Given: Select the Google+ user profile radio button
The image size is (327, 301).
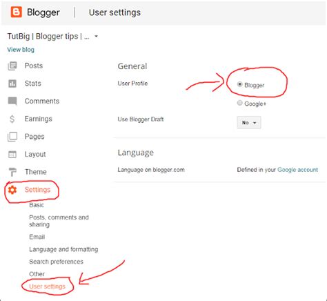Looking at the screenshot, I should point(239,103).
